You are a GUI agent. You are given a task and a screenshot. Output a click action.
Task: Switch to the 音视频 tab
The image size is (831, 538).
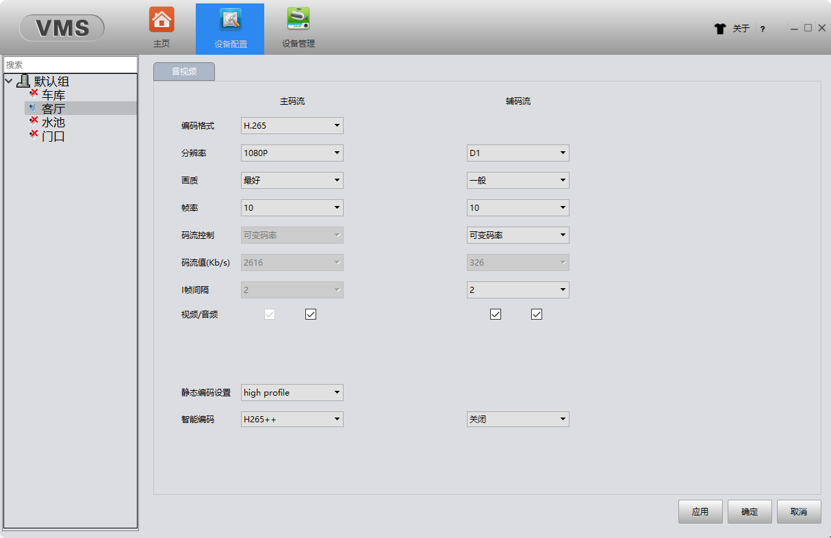(x=184, y=71)
